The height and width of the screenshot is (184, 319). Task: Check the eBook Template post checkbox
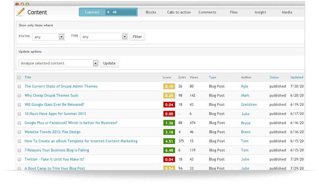click(19, 141)
